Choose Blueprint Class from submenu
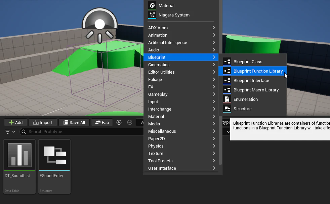This screenshot has width=330, height=204. [x=253, y=62]
